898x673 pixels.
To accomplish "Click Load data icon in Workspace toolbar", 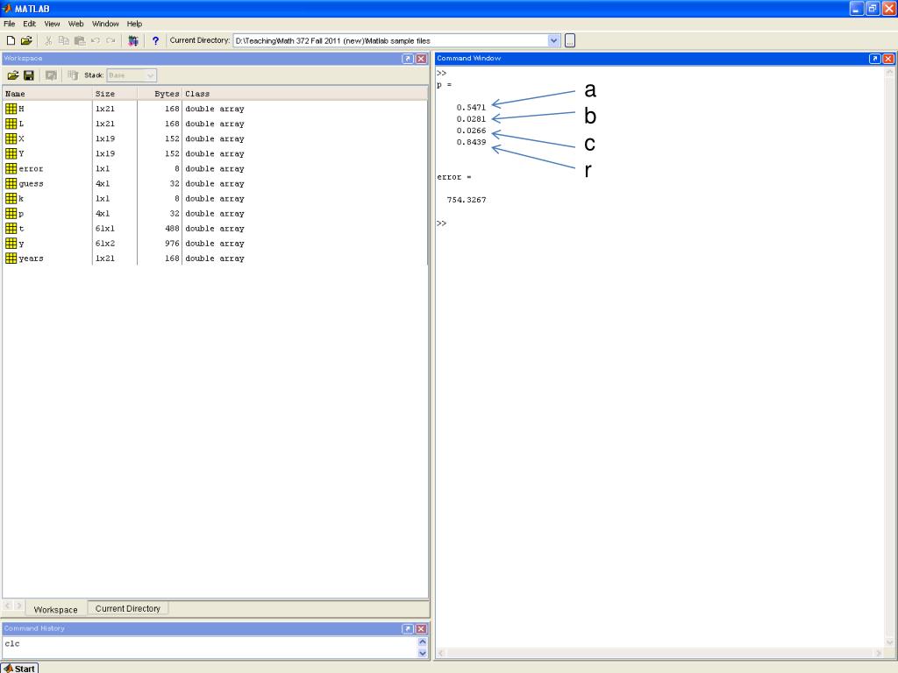I will 13,75.
